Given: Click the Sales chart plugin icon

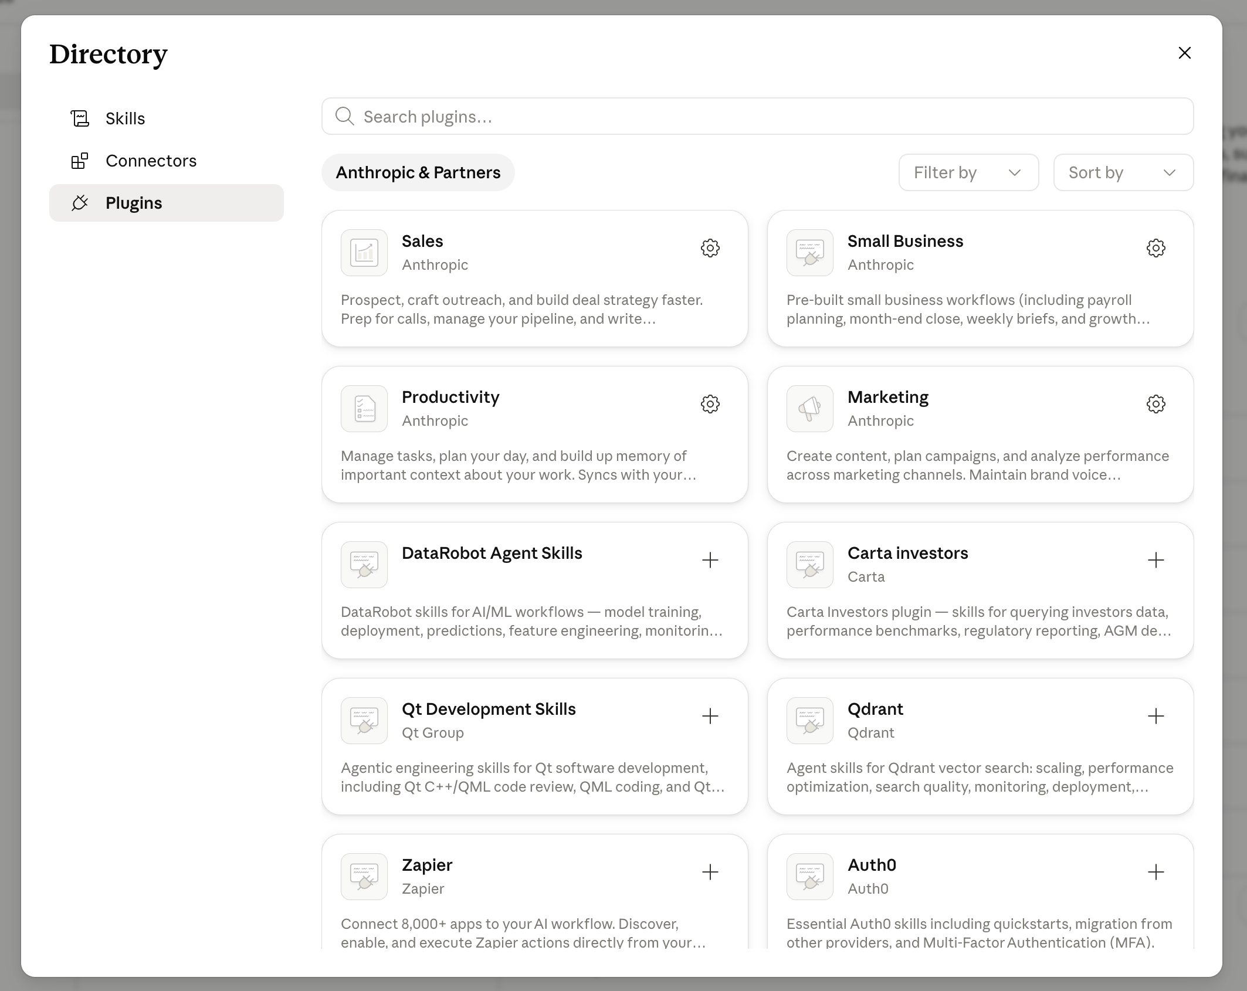Looking at the screenshot, I should coord(364,253).
